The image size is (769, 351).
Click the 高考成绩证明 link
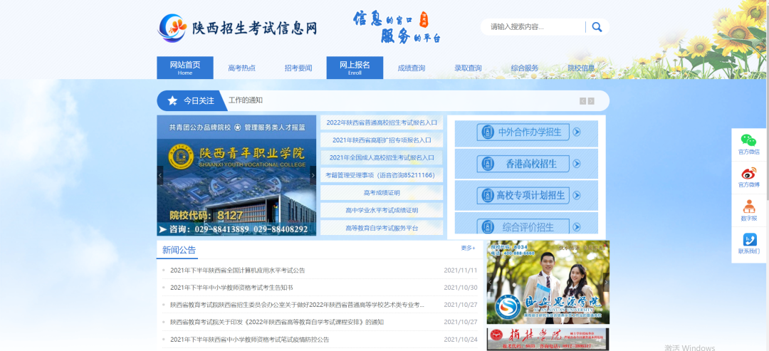click(382, 193)
